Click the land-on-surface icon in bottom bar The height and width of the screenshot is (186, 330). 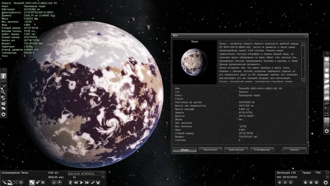tap(10, 183)
